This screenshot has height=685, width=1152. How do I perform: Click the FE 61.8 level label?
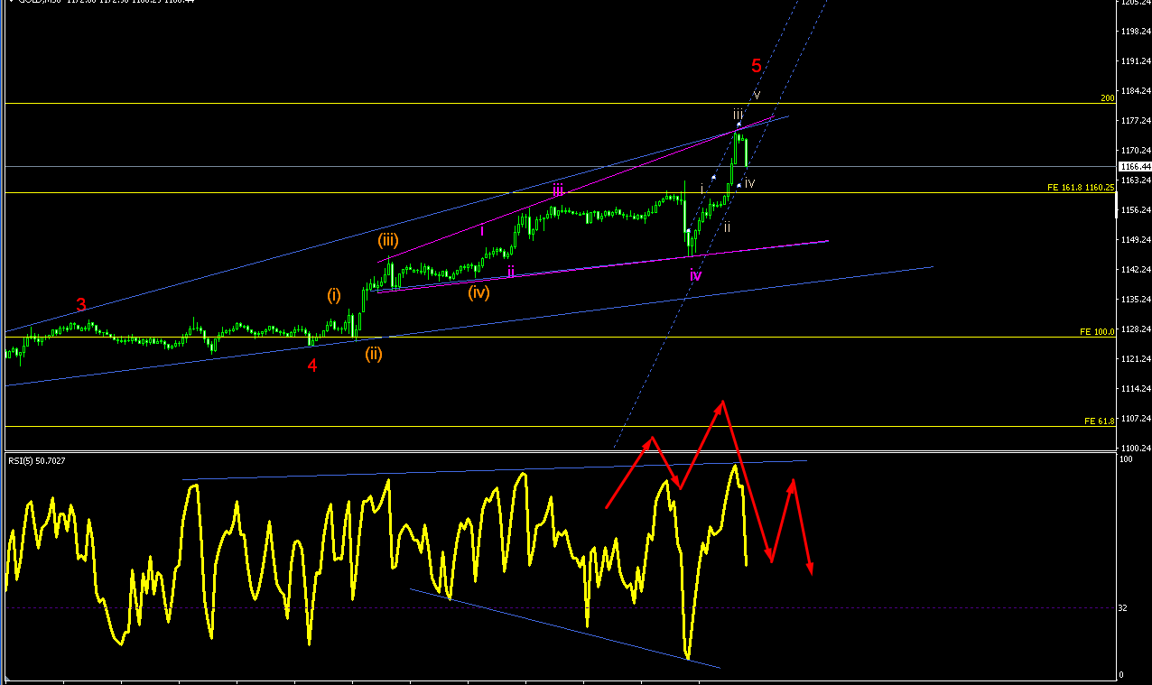click(x=1101, y=421)
